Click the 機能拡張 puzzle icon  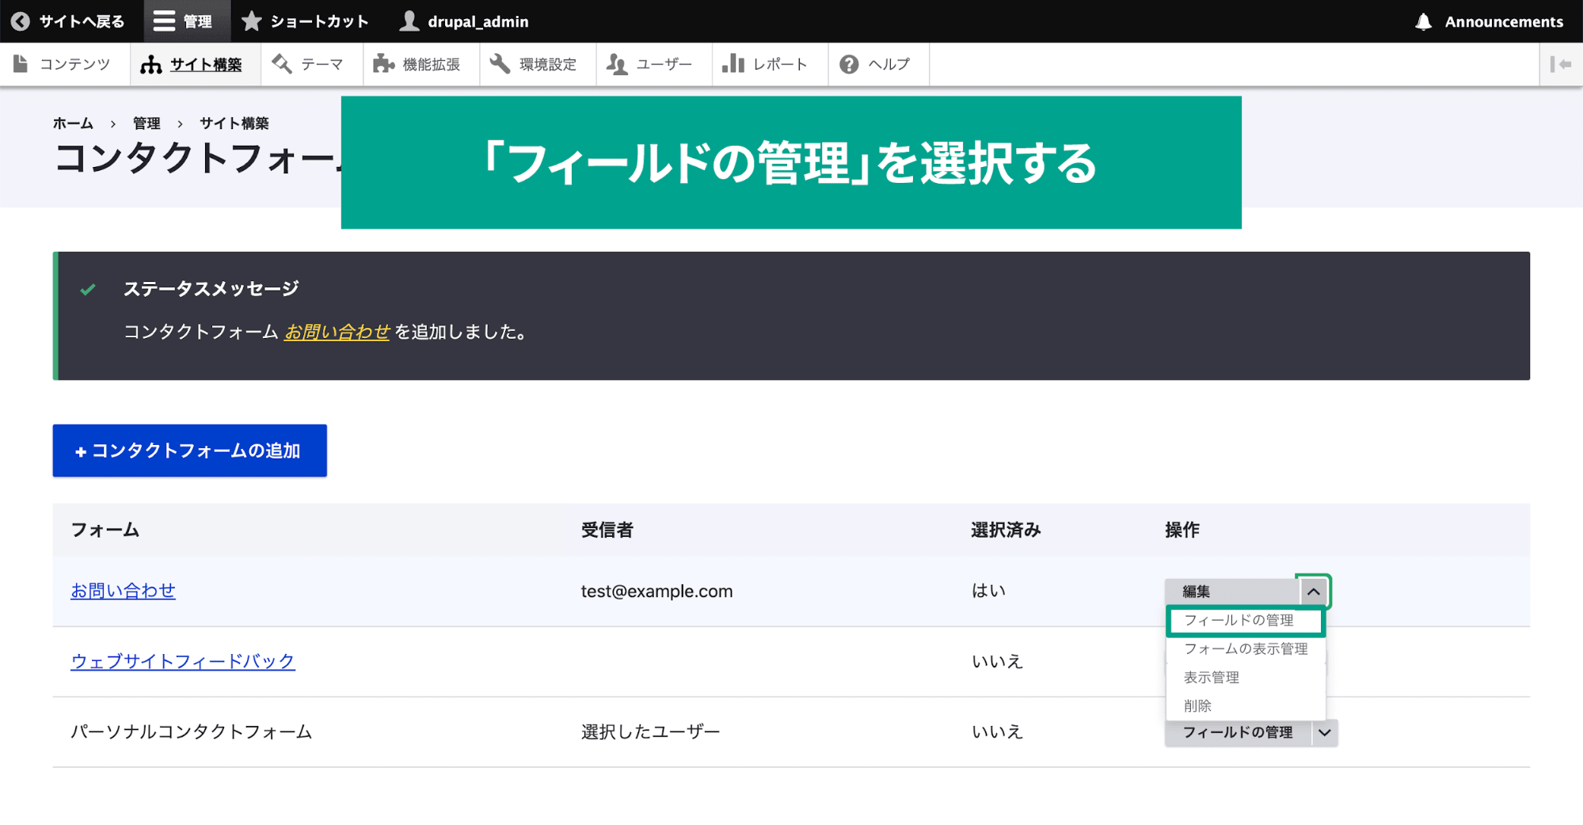click(383, 64)
